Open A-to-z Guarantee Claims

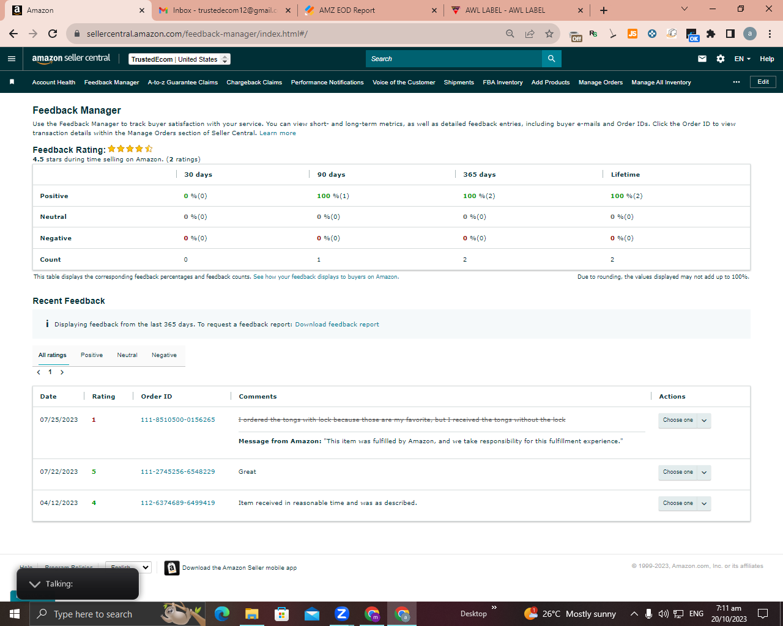183,82
